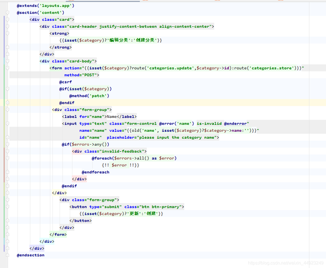The image size is (326, 268).
Task: Toggle fold marker on the @endsection line
Action: (x=8, y=255)
